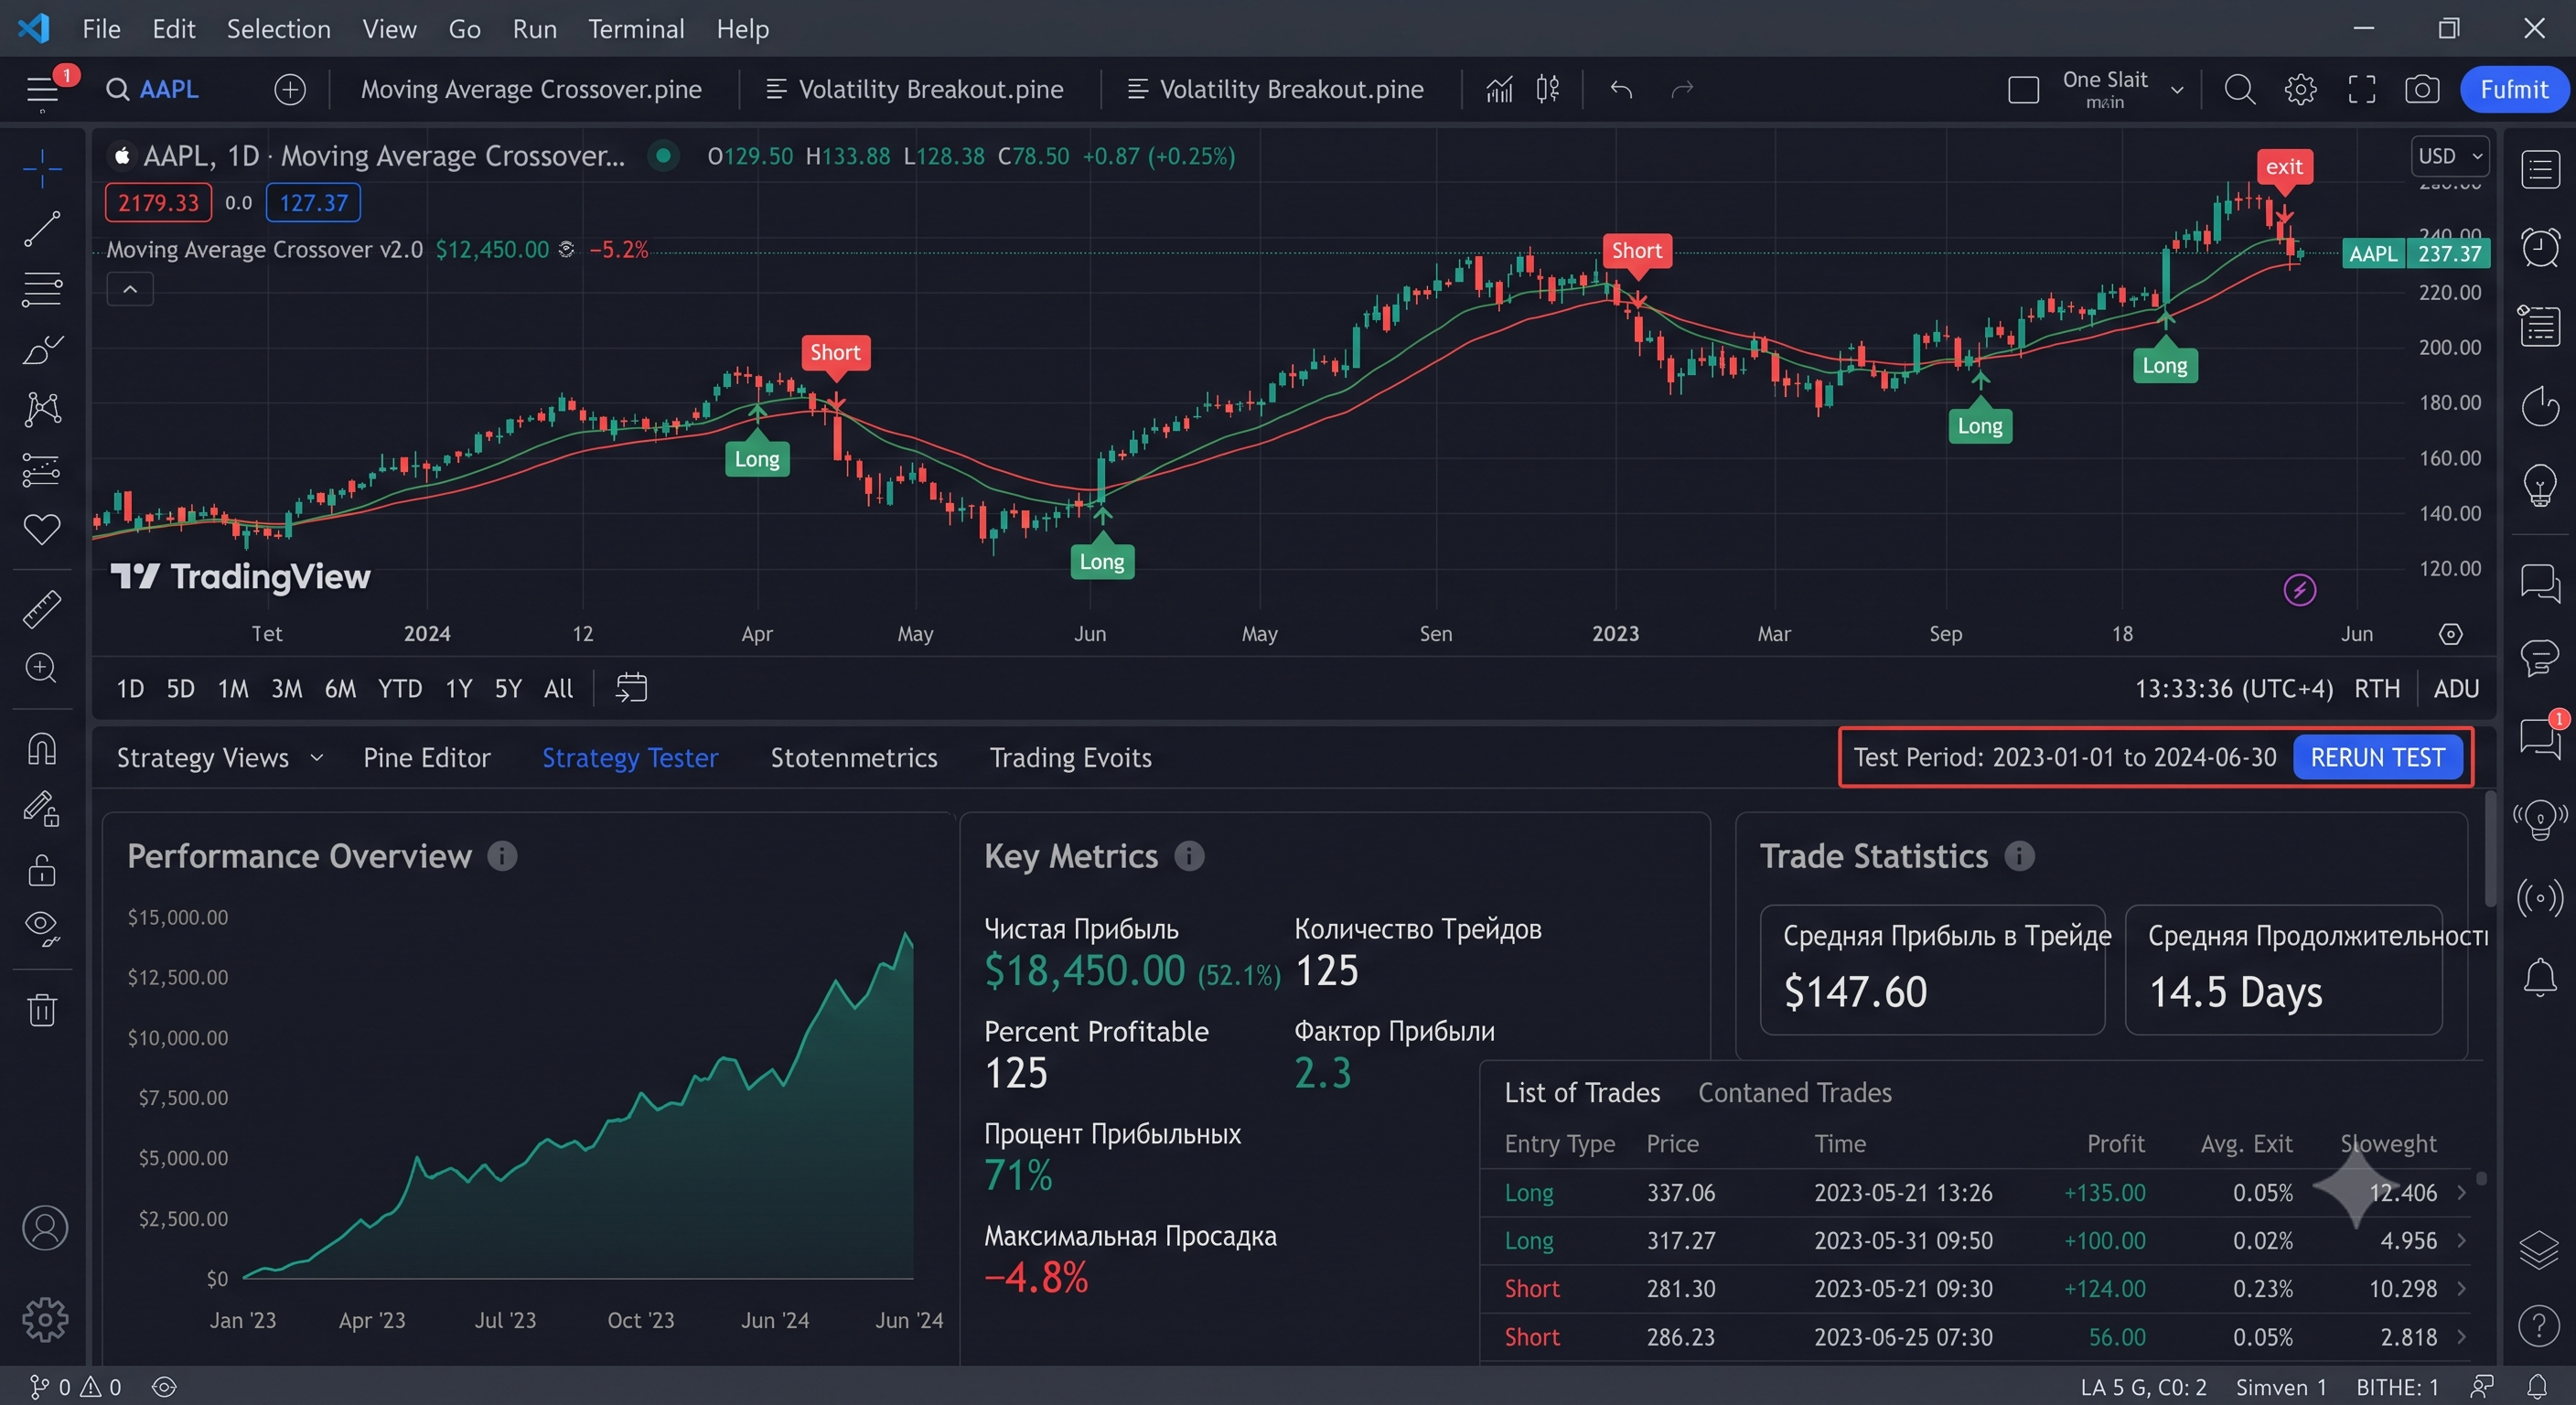The image size is (2576, 1405).
Task: Select the forecast projection tool
Action: coord(42,469)
